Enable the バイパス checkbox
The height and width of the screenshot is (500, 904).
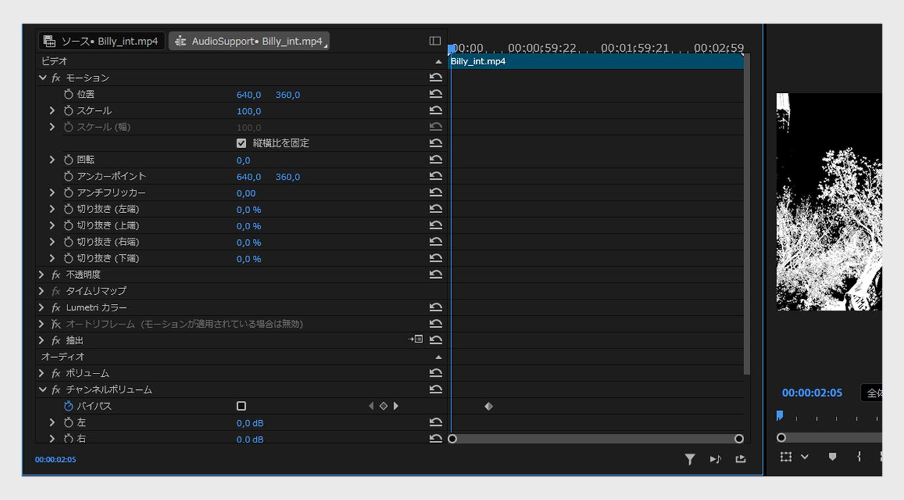[242, 406]
